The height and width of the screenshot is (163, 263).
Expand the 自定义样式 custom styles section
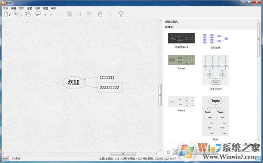(x=171, y=22)
